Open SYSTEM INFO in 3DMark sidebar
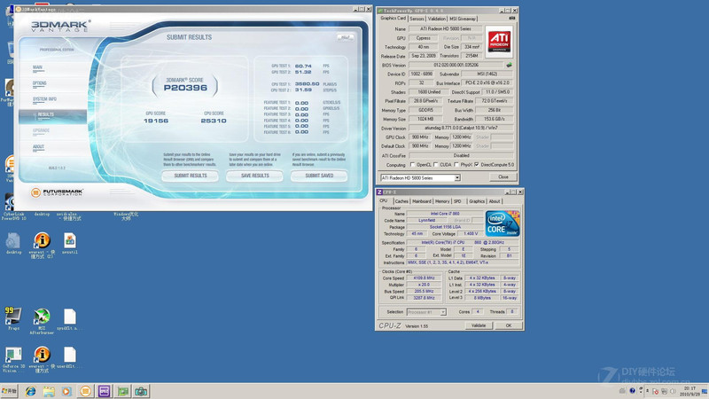Image resolution: width=709 pixels, height=399 pixels. click(x=44, y=99)
